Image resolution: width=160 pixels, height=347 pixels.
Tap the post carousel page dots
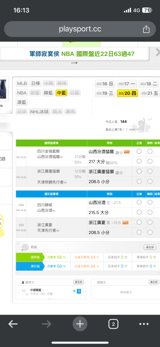coord(52,299)
